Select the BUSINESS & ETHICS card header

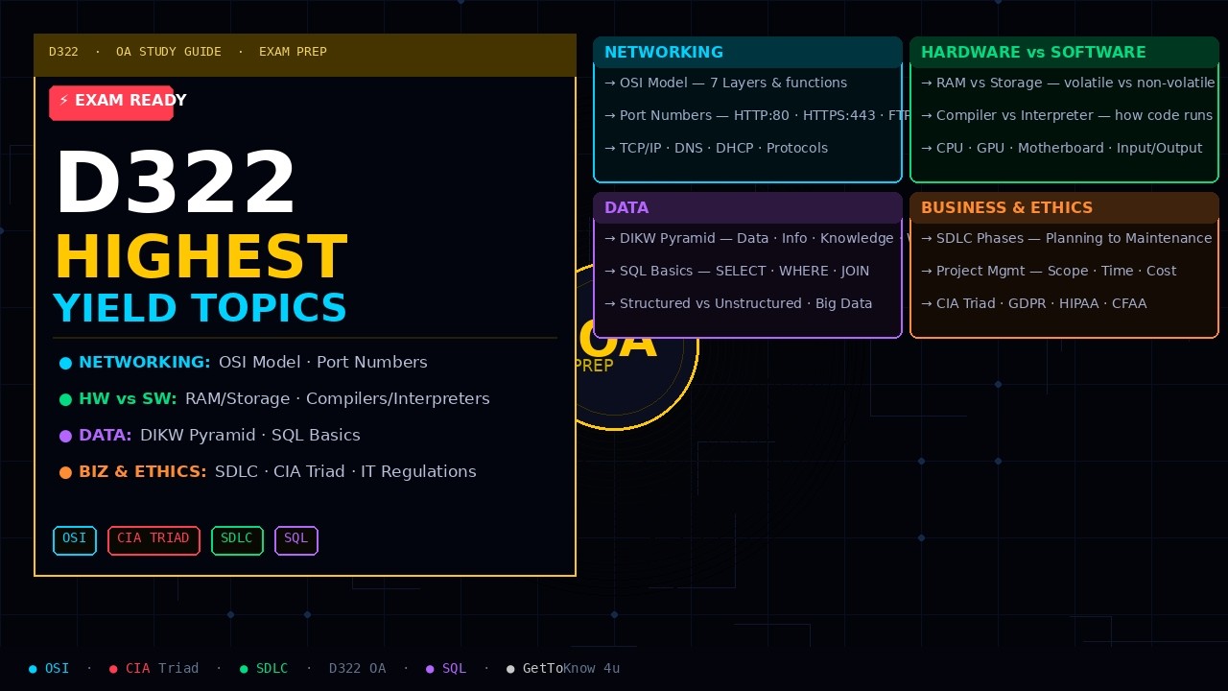coord(1064,207)
